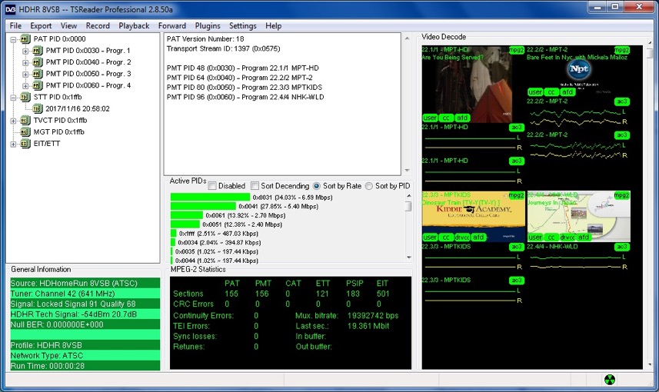Image resolution: width=659 pixels, height=392 pixels.
Task: Expand the PMT PID 0x0040 Progr. 2 node
Action: point(25,62)
